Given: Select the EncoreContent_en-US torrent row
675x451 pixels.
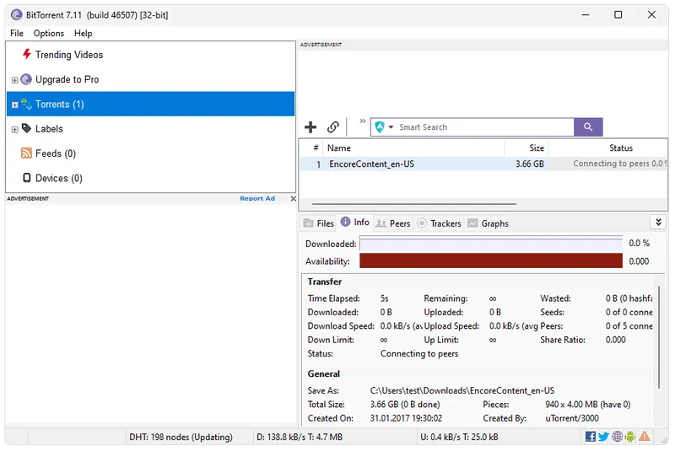Looking at the screenshot, I should 483,164.
